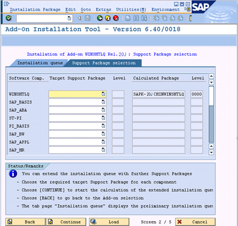
Task: Click the collapse toolbar triangle left of Save
Action: coord(79,18)
